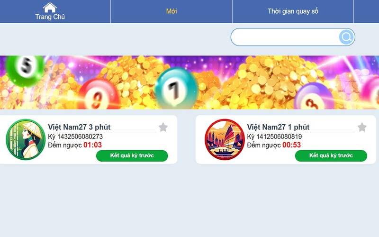Click the Trang Chủ home icon
379x237 pixels.
50,8
